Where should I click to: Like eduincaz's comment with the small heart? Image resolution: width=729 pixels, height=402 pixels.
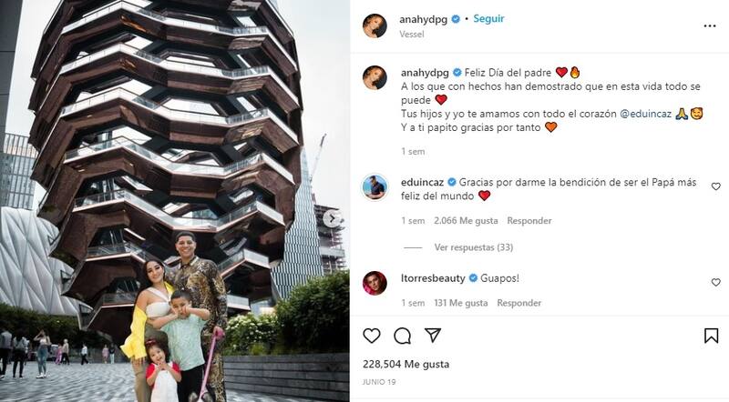pos(716,186)
